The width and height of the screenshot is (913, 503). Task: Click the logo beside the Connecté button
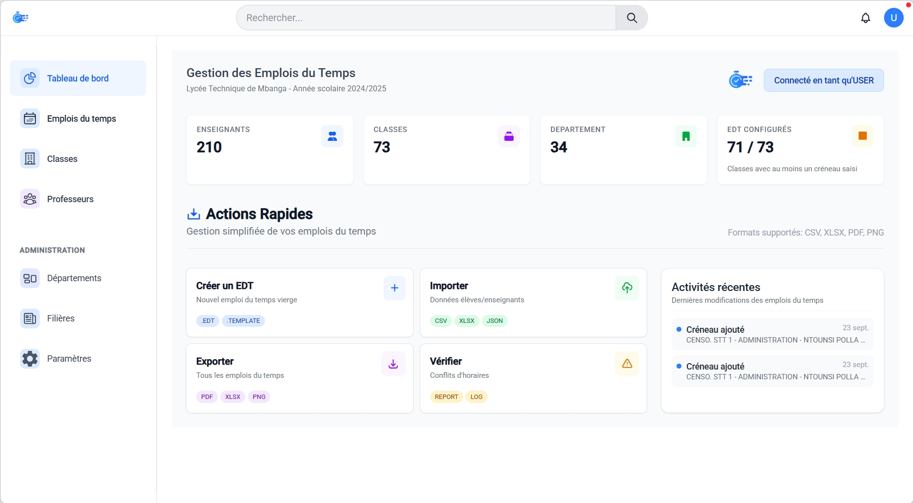click(740, 79)
